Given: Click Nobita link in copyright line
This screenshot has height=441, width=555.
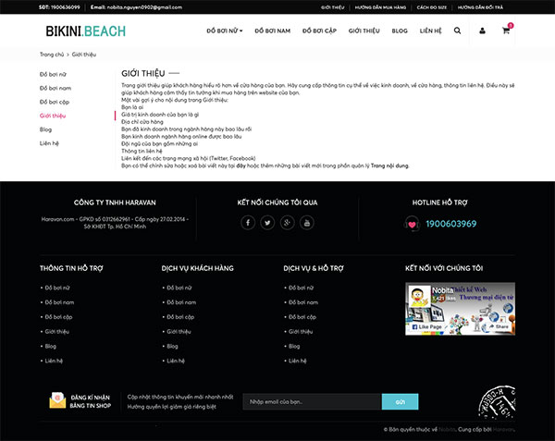Looking at the screenshot, I should pyautogui.click(x=447, y=429).
